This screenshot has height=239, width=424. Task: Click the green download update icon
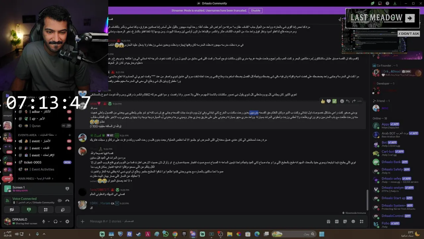395,3
